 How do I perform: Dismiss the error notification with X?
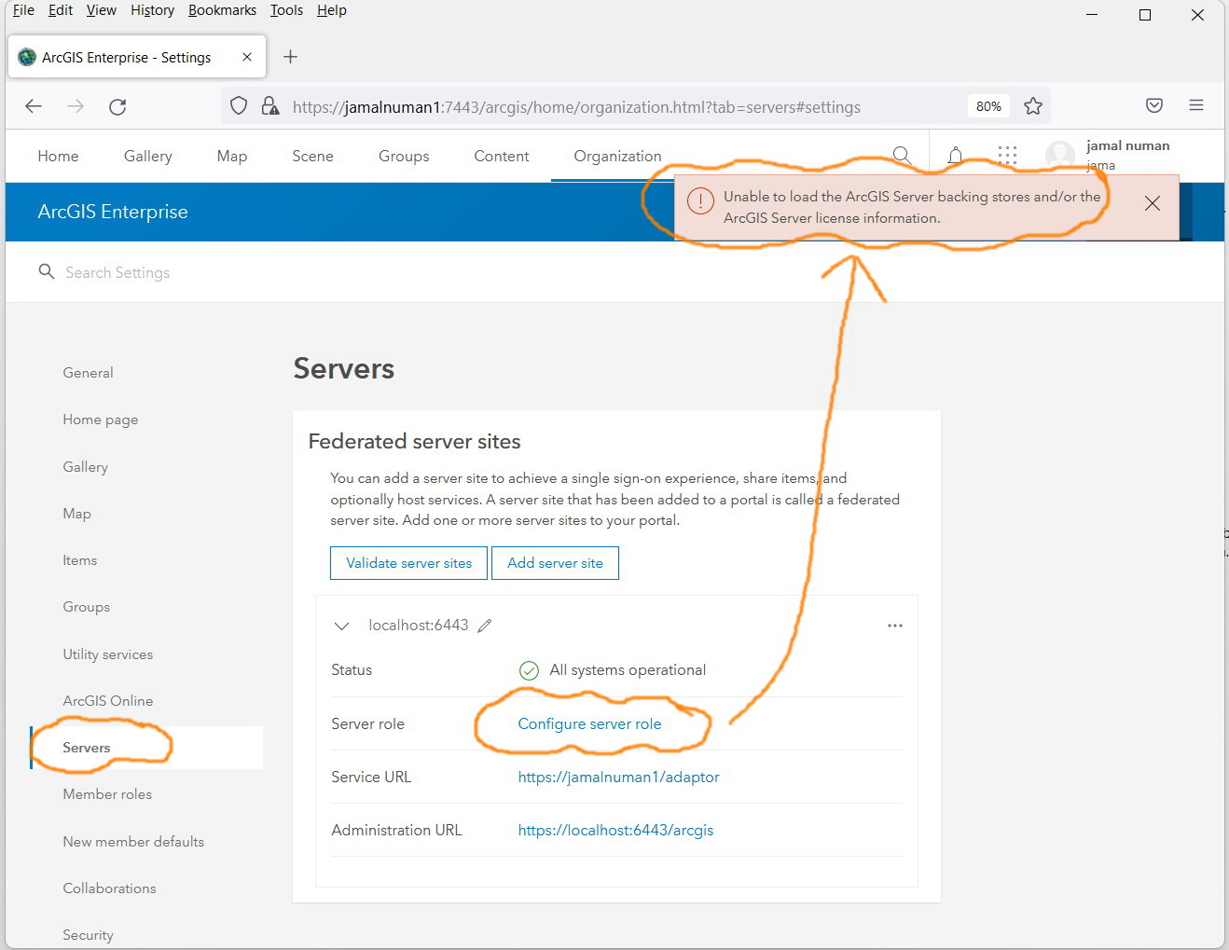click(x=1152, y=203)
